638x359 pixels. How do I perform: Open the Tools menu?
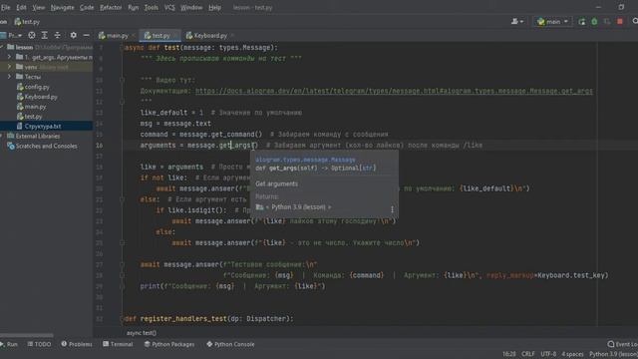151,7
